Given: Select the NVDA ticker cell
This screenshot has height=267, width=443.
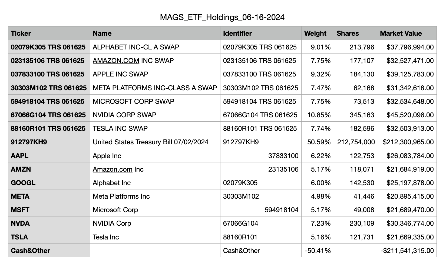Looking at the screenshot, I should (49, 223).
